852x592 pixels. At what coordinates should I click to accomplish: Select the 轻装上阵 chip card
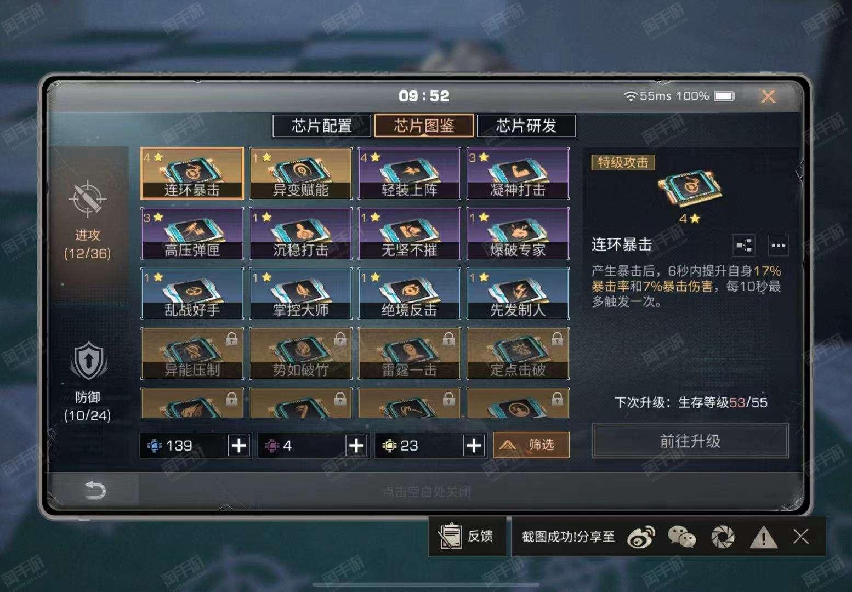(x=409, y=173)
